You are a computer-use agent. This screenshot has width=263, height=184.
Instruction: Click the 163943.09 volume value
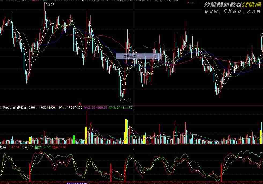[x=47, y=108]
